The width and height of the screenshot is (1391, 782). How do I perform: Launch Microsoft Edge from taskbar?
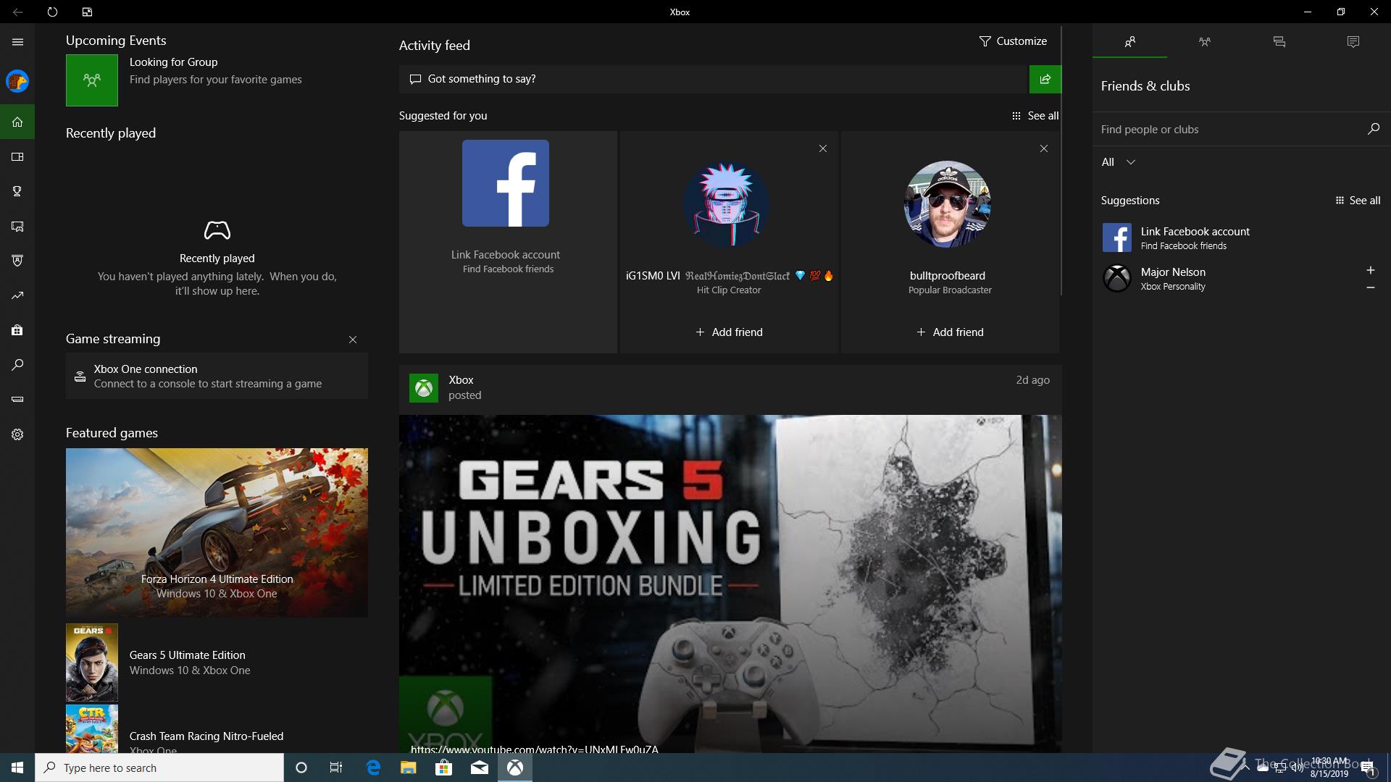[373, 768]
